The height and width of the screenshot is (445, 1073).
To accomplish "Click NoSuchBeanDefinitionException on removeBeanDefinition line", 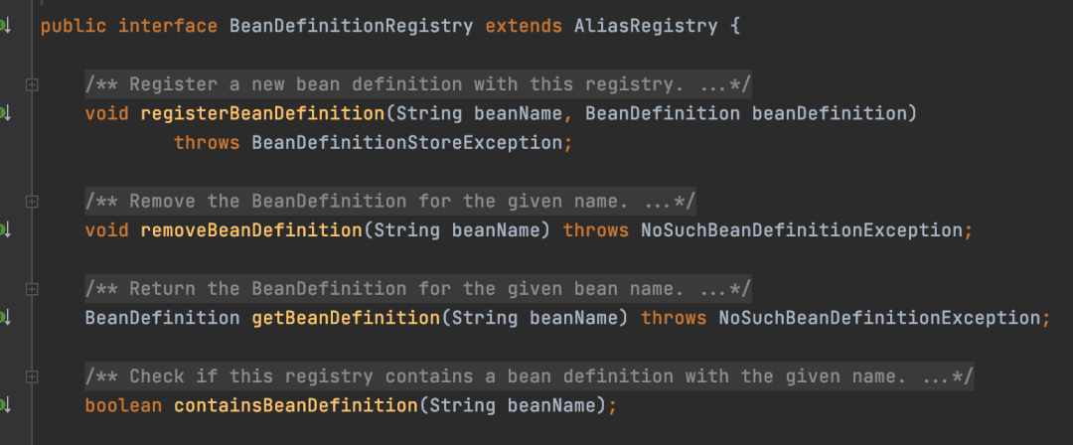I will [x=802, y=230].
